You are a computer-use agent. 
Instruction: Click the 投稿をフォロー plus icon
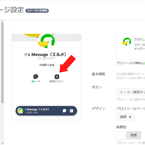click(x=57, y=77)
